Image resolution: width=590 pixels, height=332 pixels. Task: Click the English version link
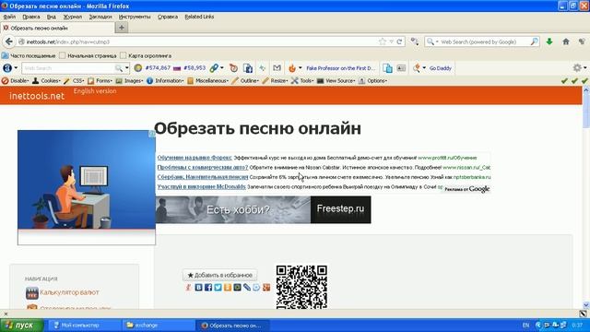point(95,91)
